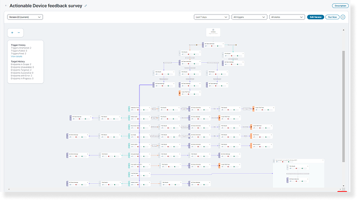
Task: Click the Edit Version button
Action: [x=315, y=17]
